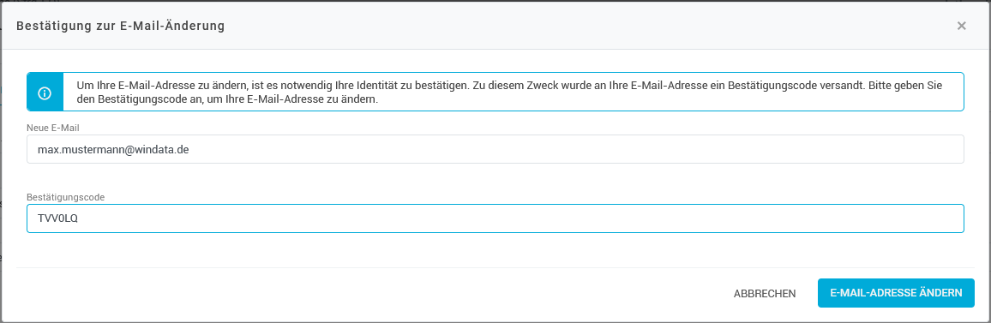Click the entered code TVV0LQ
The width and height of the screenshot is (991, 323).
pyautogui.click(x=57, y=218)
